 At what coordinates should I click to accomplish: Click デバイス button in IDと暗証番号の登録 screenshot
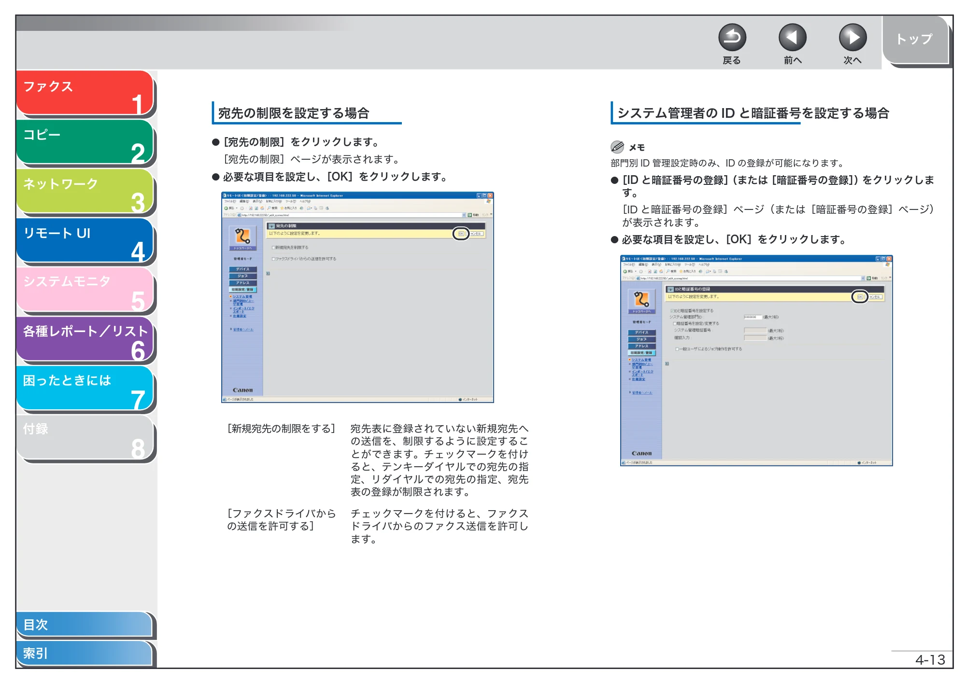642,333
